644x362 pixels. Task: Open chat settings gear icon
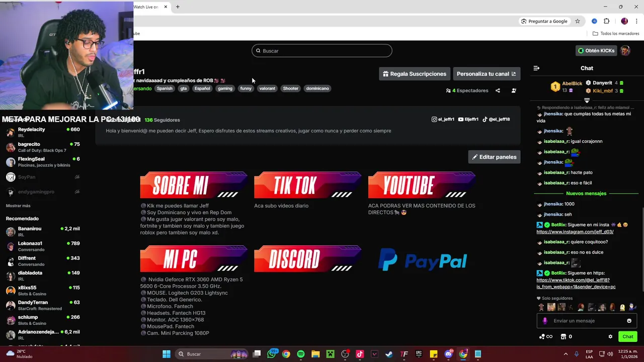click(610, 337)
